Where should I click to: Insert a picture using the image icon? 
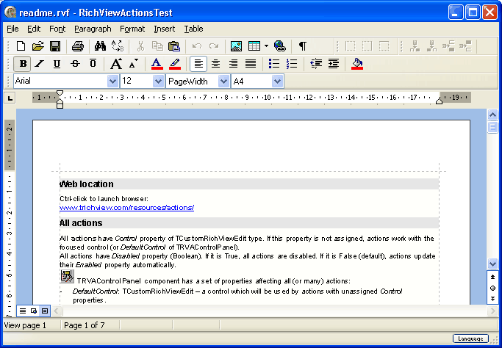coord(236,46)
